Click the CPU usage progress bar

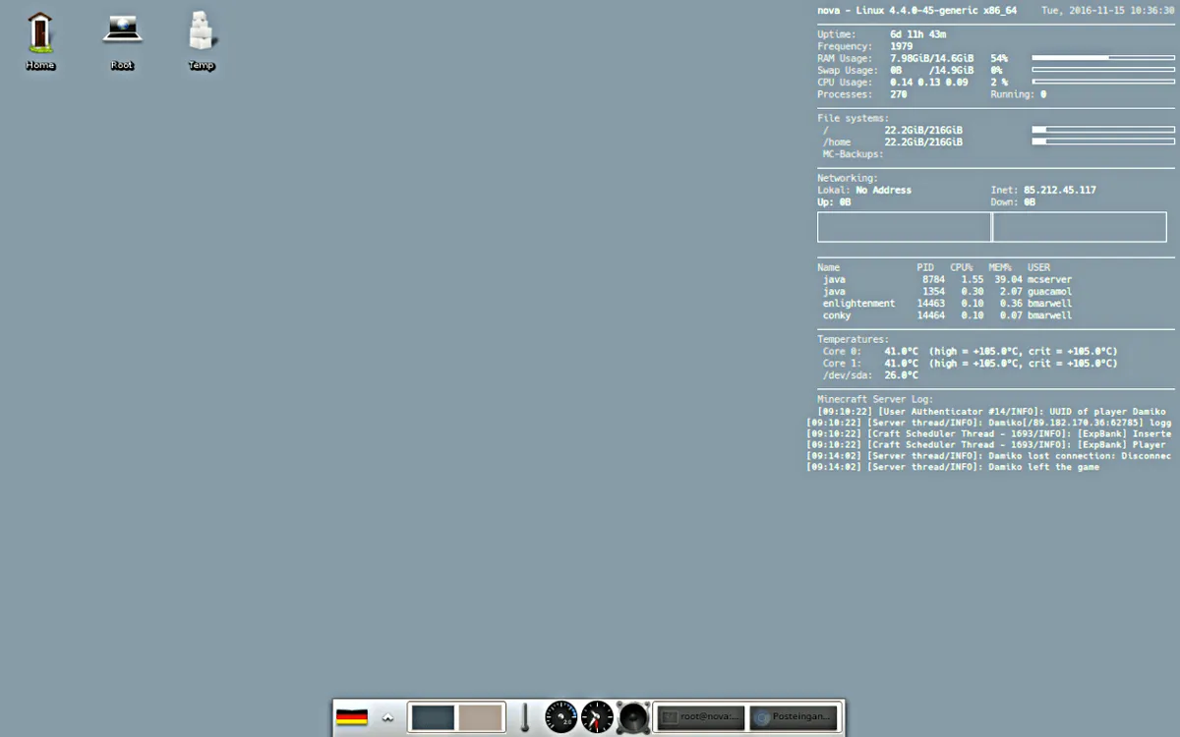(1102, 83)
